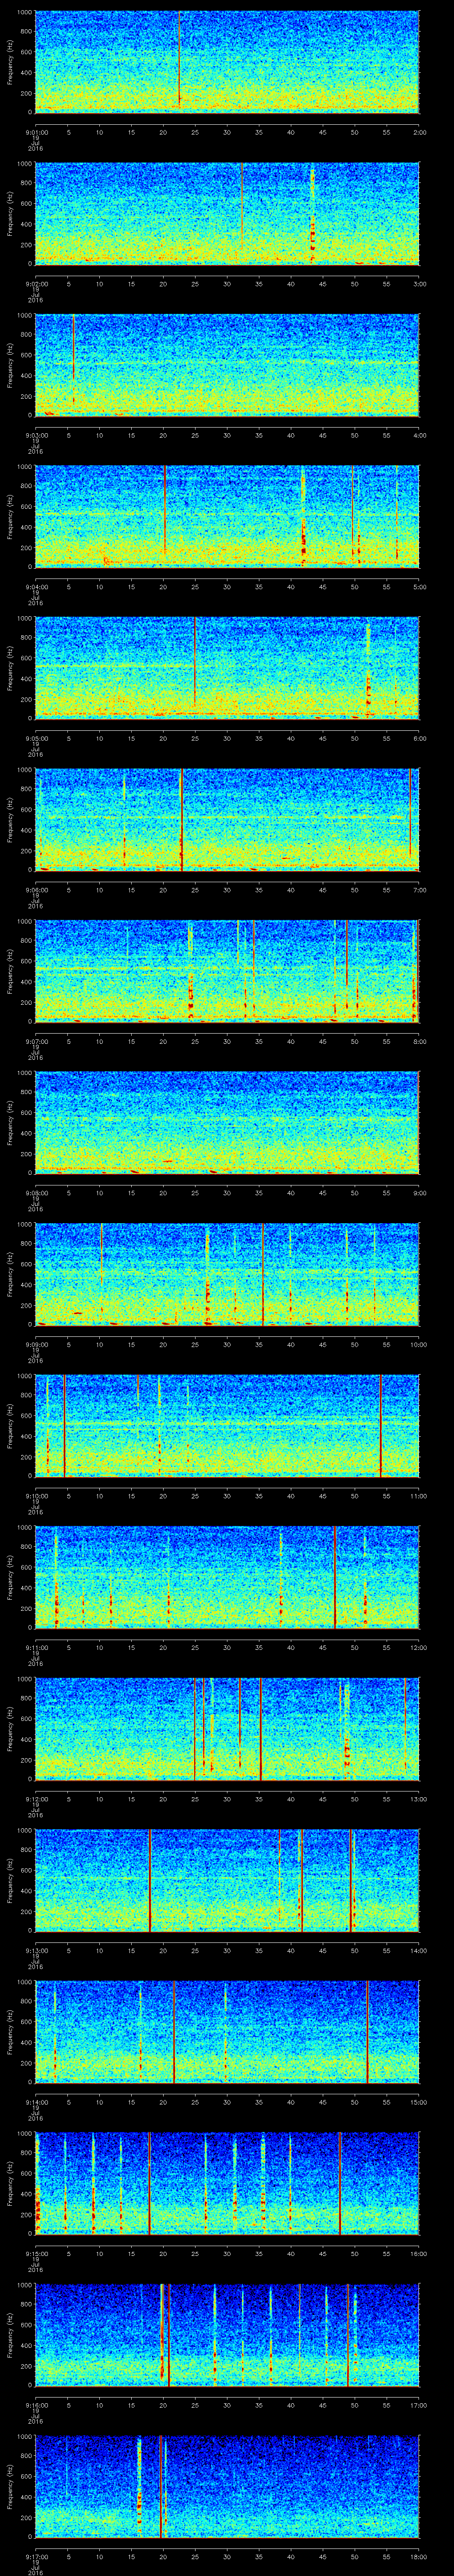The width and height of the screenshot is (454, 2576).
Task: Click the 9:16:00 time axis label
Action: 36,2405
